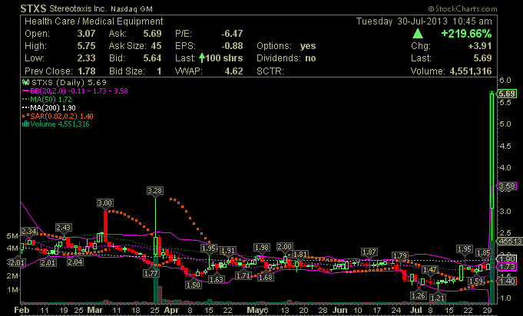Click the 5.69 last price axis tag
This screenshot has height=316, width=523.
(507, 94)
